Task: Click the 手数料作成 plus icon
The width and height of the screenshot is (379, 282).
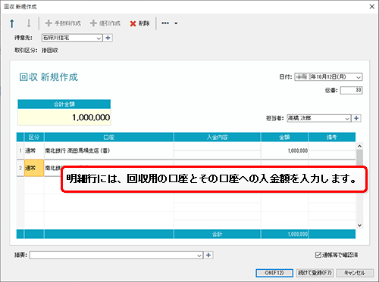Action: [49, 23]
